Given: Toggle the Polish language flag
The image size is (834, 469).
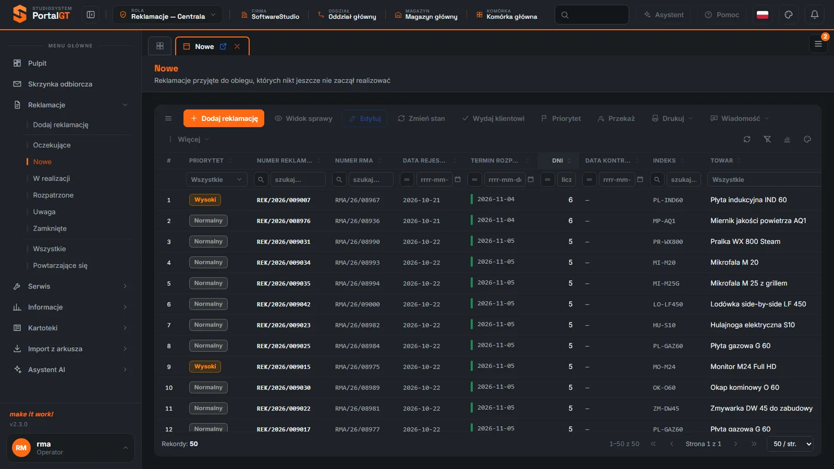Looking at the screenshot, I should coord(763,15).
